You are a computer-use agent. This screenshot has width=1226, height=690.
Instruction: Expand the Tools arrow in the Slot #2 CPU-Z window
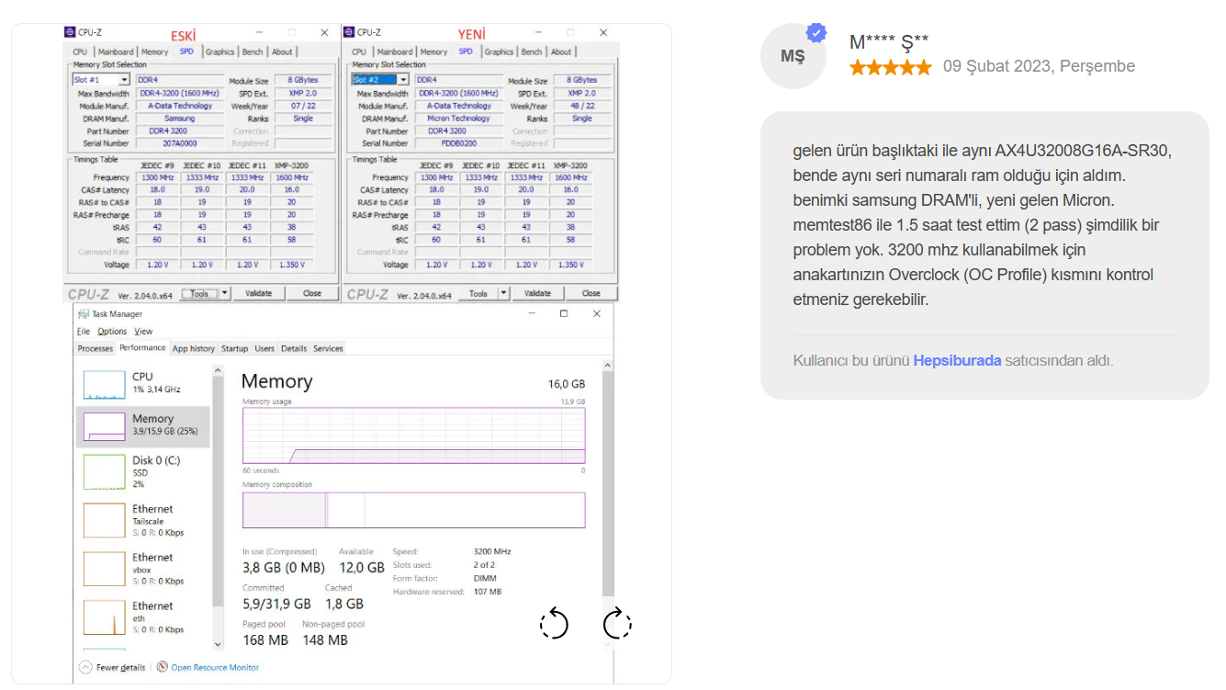pos(503,293)
